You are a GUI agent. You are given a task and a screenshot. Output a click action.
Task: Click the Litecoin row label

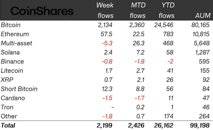12,71
